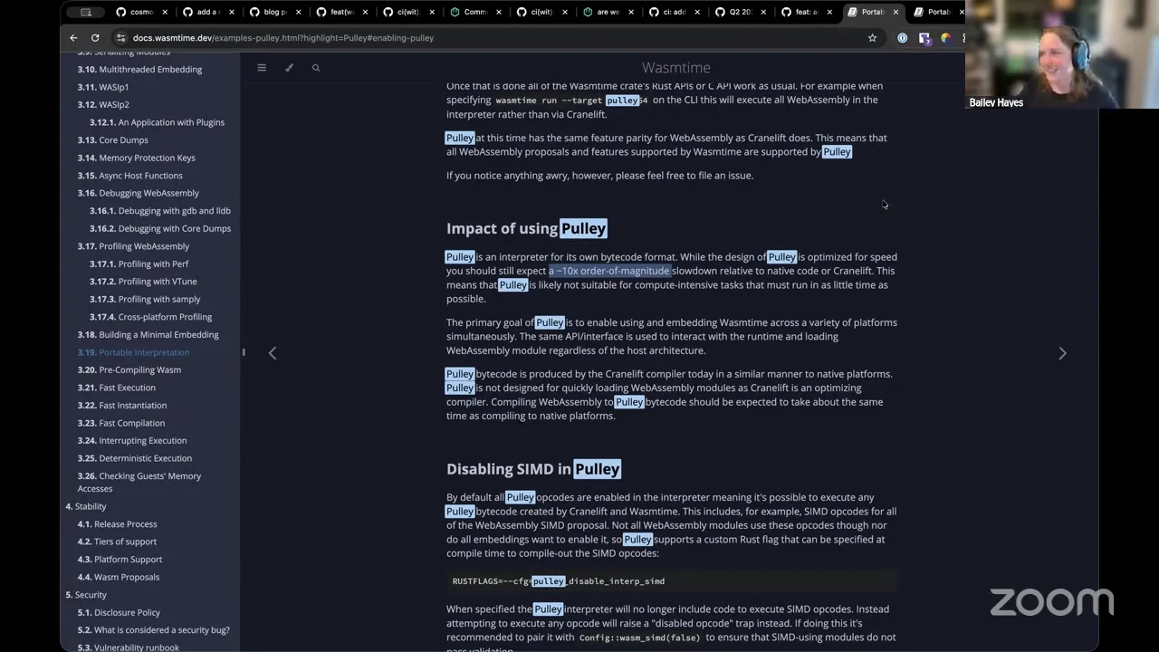Viewport: 1159px width, 652px height.
Task: Switch to the 'cosmo' GitHub tab
Action: tap(141, 12)
